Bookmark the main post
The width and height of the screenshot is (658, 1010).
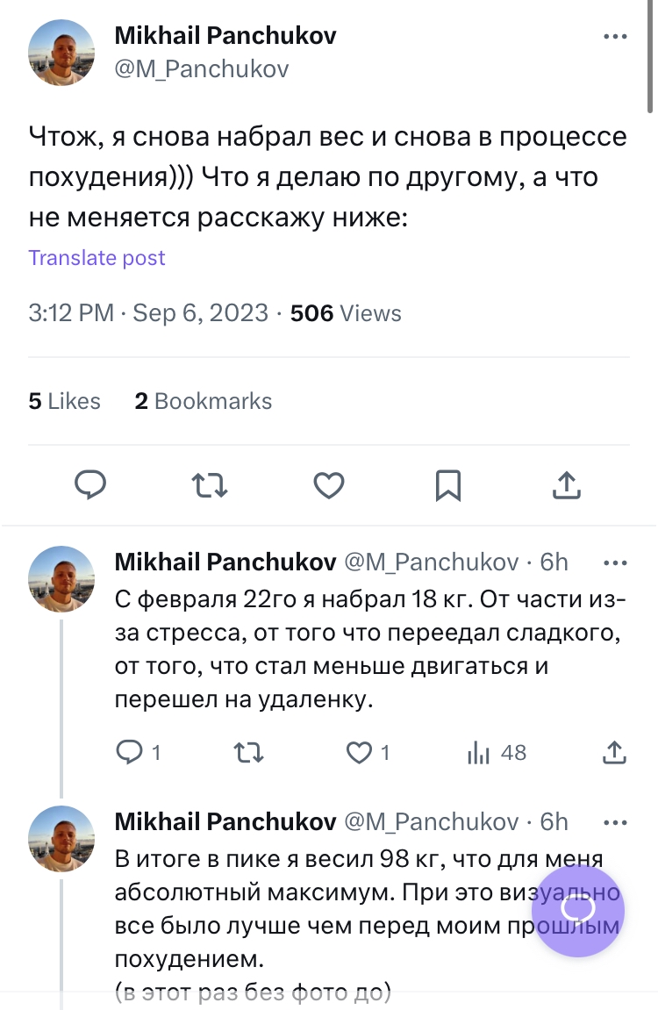pos(448,484)
